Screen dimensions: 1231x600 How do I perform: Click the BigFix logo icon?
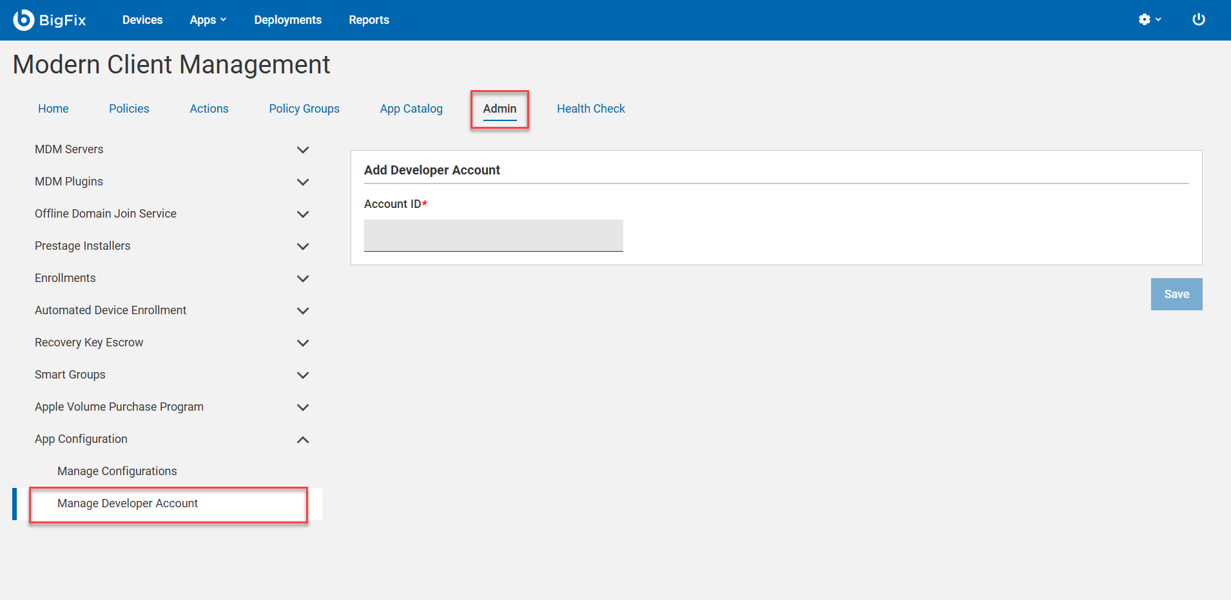pos(23,19)
